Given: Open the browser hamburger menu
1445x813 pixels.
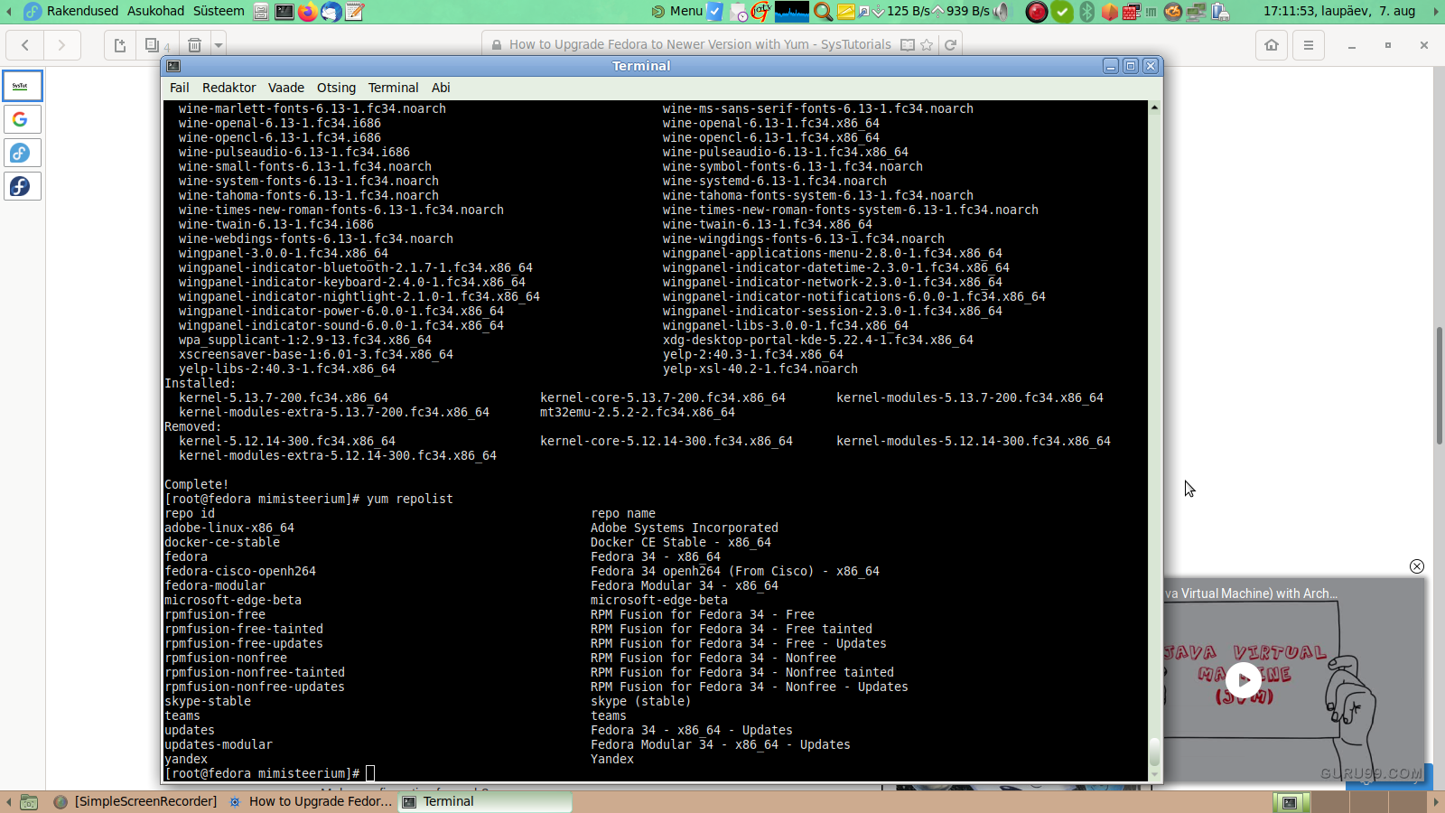Looking at the screenshot, I should (1309, 45).
